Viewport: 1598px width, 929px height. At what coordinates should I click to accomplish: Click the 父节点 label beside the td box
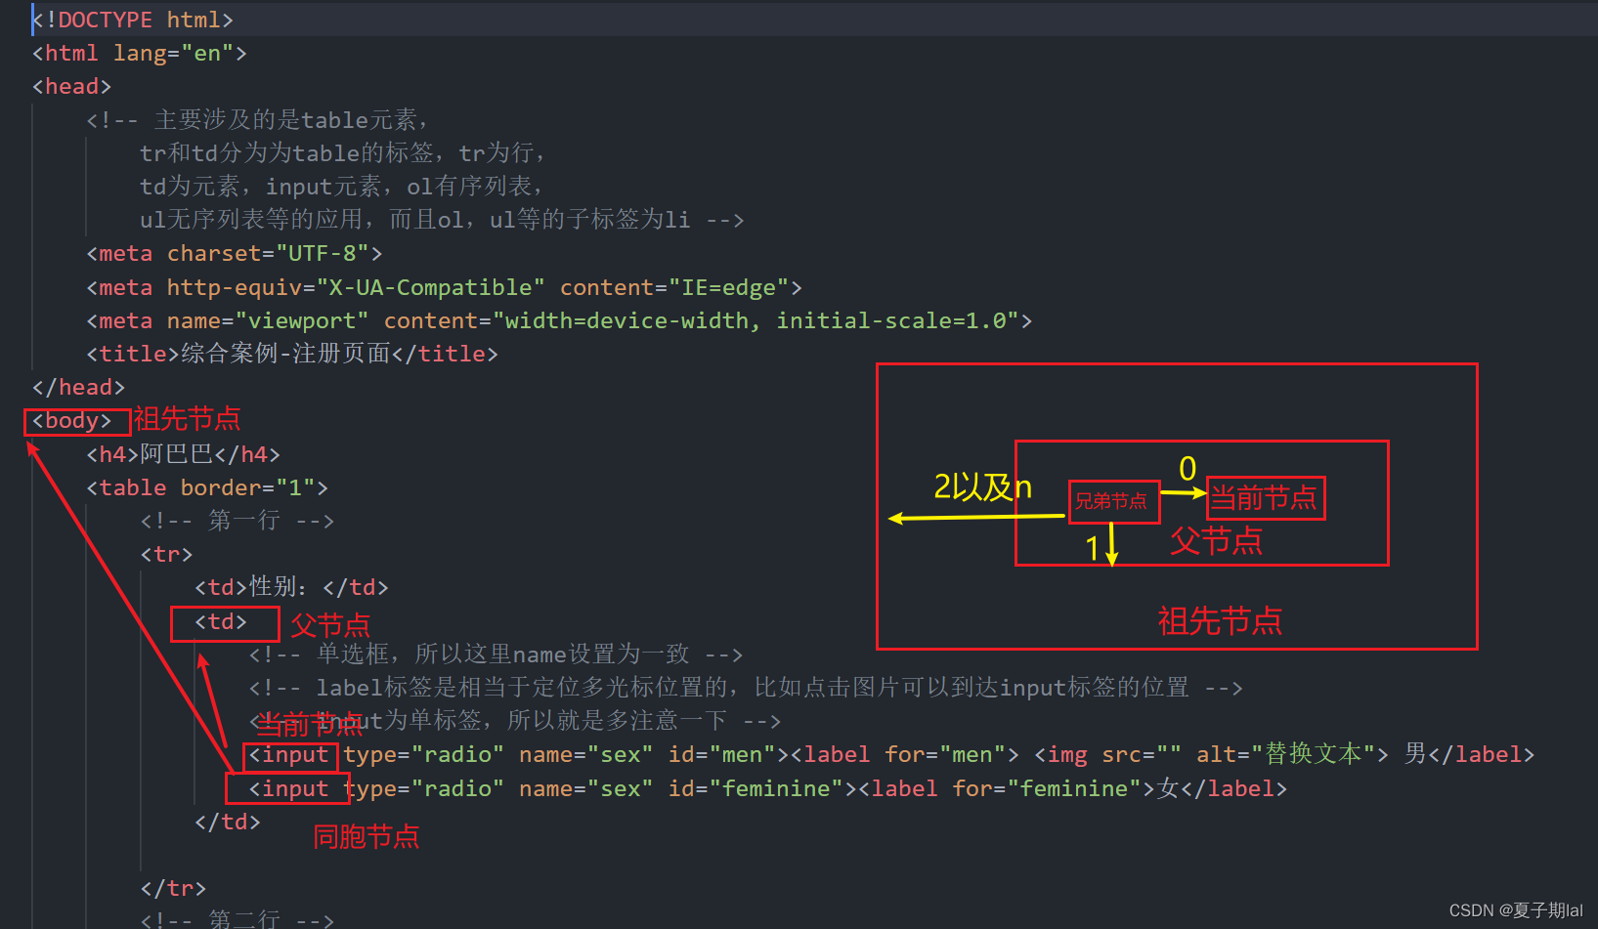(330, 624)
